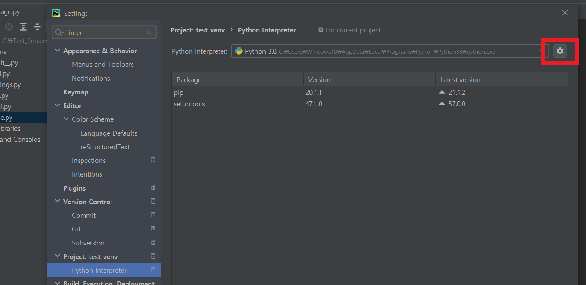Click the project-scope icon beside Subversion
This screenshot has height=285, width=586.
(153, 242)
